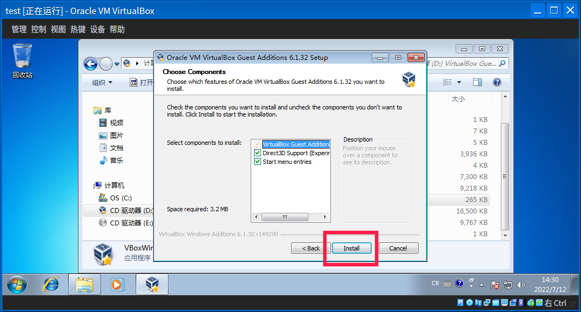Open the 组织 dropdown in Explorer
Screen dimensions: 581x312
[x=102, y=82]
